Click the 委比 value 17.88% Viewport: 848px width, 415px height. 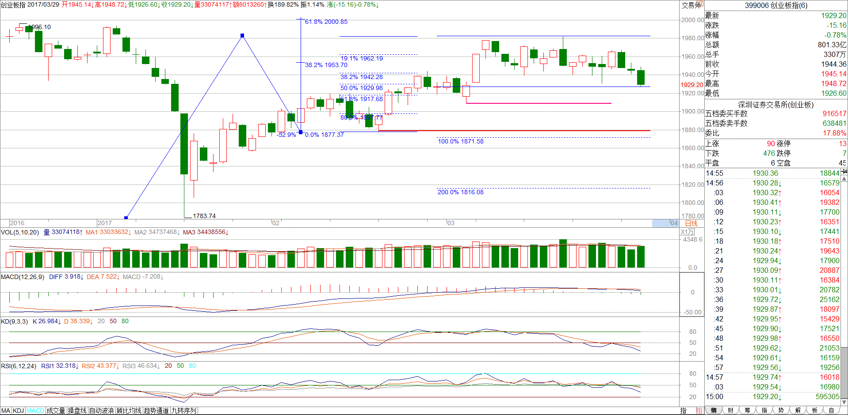[834, 133]
